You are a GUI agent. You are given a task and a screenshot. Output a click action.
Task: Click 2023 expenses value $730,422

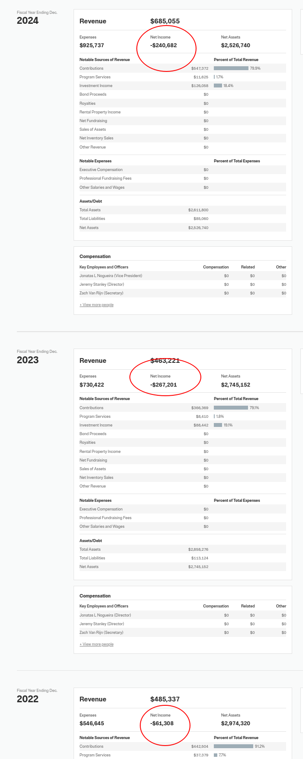[92, 385]
